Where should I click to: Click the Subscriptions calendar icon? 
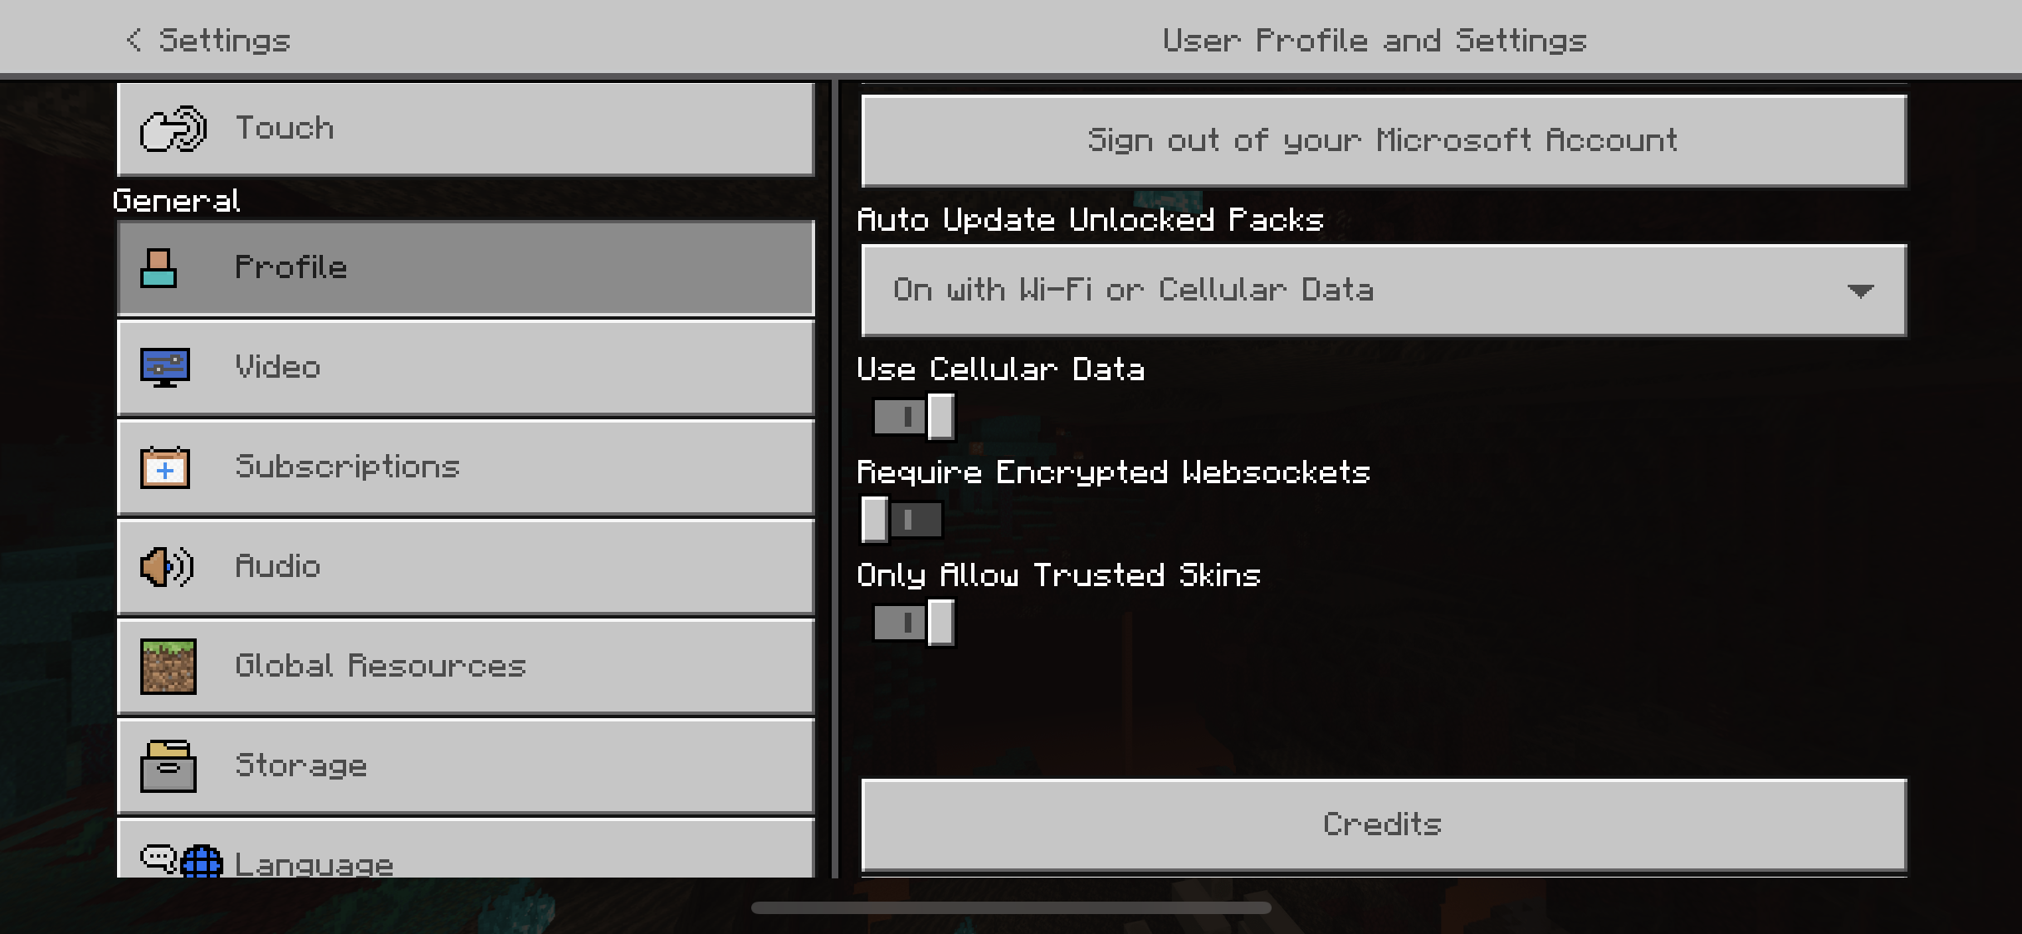click(165, 467)
